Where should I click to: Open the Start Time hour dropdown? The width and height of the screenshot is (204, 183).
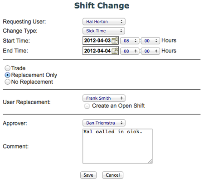(x=130, y=41)
